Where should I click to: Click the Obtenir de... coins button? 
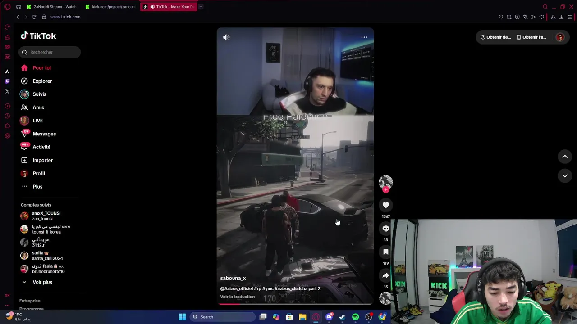click(495, 37)
